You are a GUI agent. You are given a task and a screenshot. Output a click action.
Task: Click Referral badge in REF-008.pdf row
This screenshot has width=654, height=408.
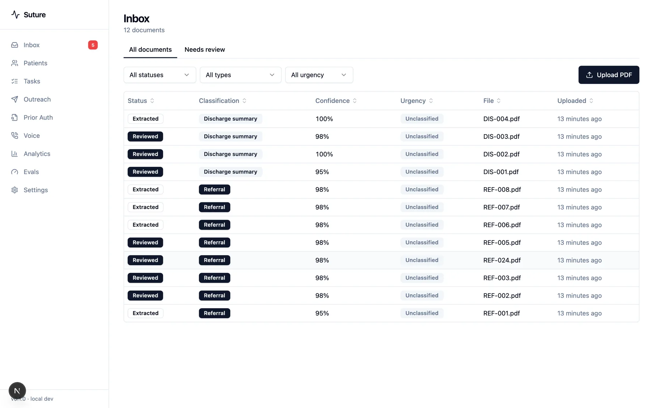(214, 189)
